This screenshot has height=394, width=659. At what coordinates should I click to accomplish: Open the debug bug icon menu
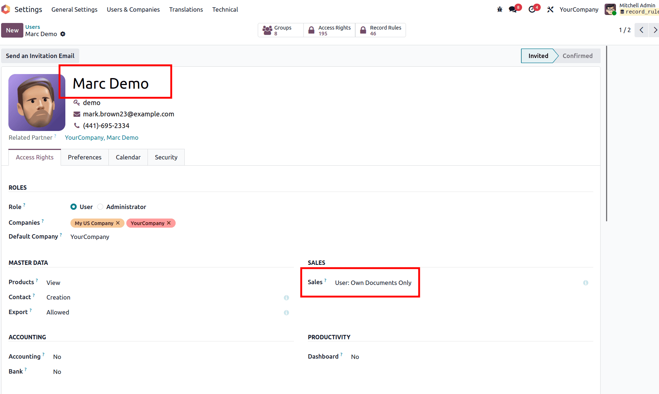coord(499,9)
